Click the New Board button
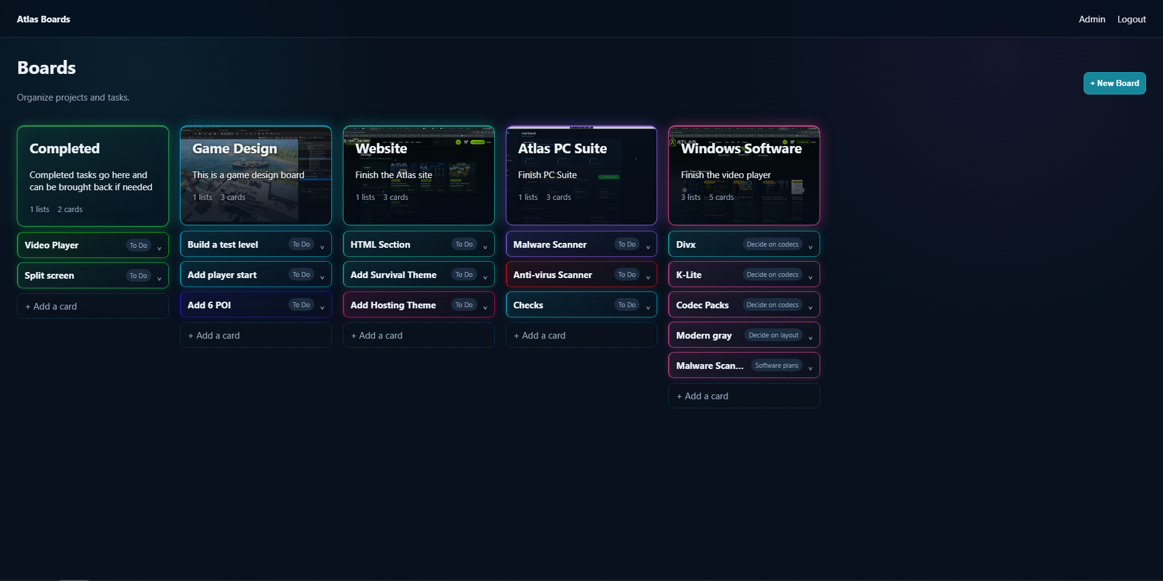The width and height of the screenshot is (1163, 581). (1115, 83)
